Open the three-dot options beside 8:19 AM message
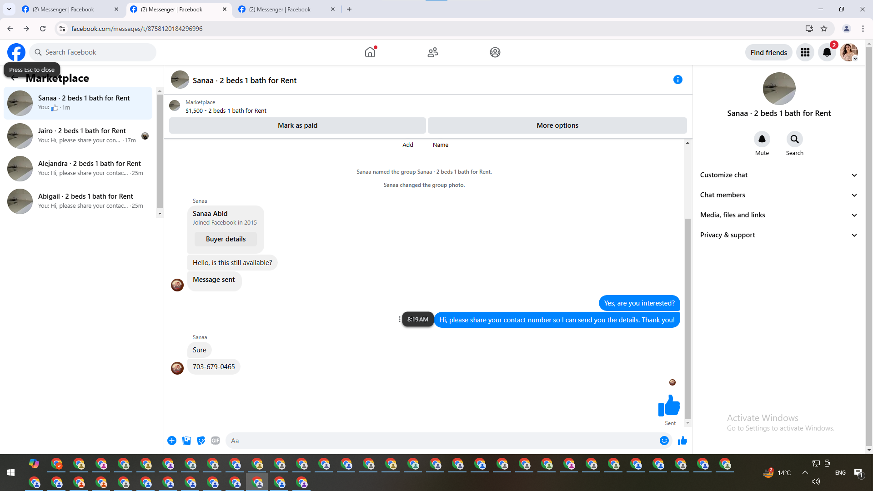This screenshot has height=491, width=873. 400,320
